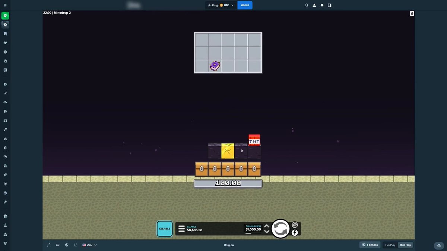The width and height of the screenshot is (447, 251).
Task: Toggle the side panel icon in header
Action: tap(329, 5)
